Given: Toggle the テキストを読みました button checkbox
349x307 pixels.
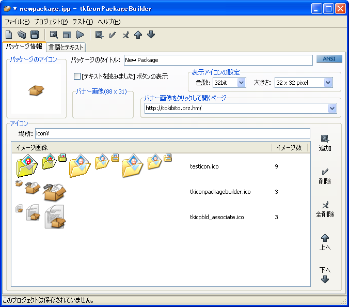Looking at the screenshot, I should 77,76.
